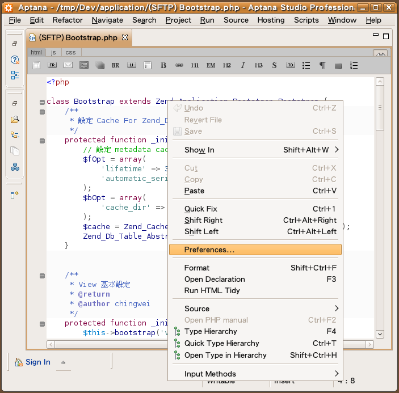Screen dimensions: 399x393
Task: Insert an ordered numbered list
Action: pyautogui.click(x=354, y=65)
